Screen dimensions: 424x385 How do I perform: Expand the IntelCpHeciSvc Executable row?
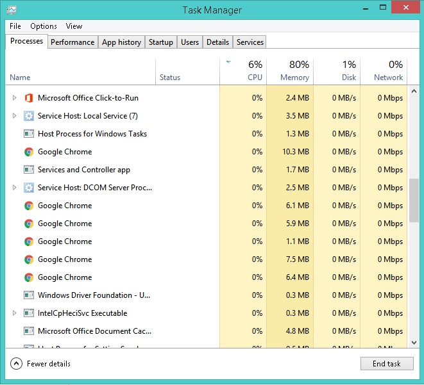point(14,313)
